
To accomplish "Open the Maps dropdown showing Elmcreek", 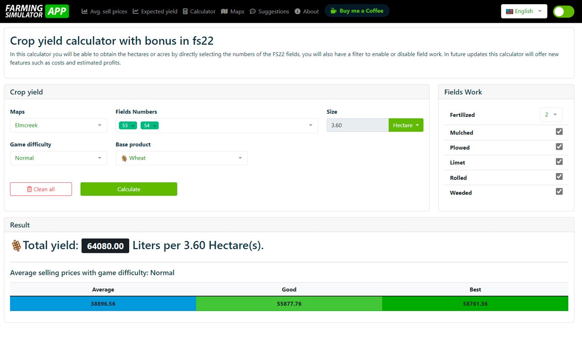I will 59,125.
